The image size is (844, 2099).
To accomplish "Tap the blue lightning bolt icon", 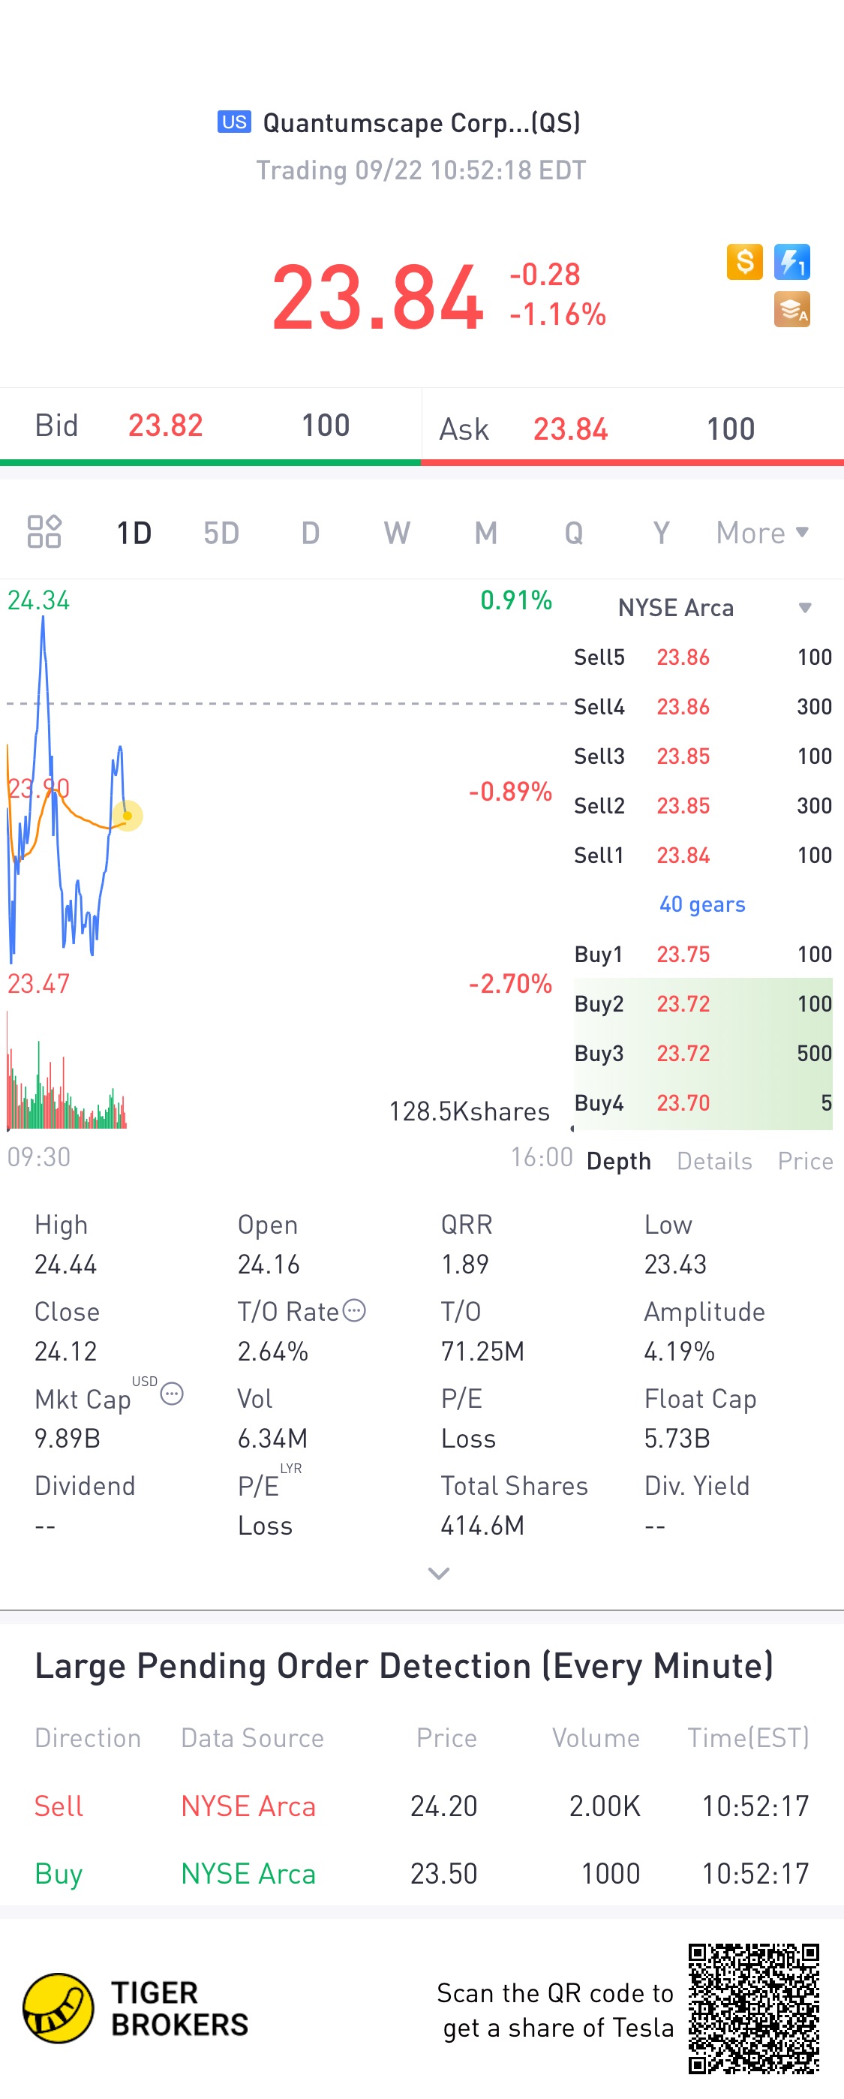I will coord(791,263).
